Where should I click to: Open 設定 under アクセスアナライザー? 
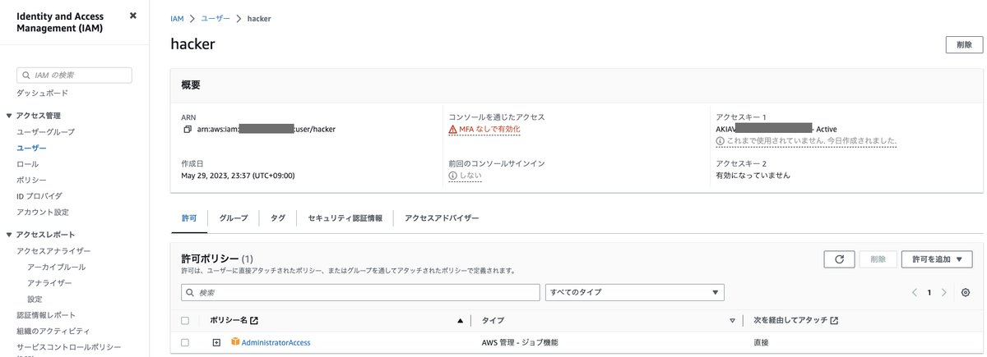click(35, 300)
